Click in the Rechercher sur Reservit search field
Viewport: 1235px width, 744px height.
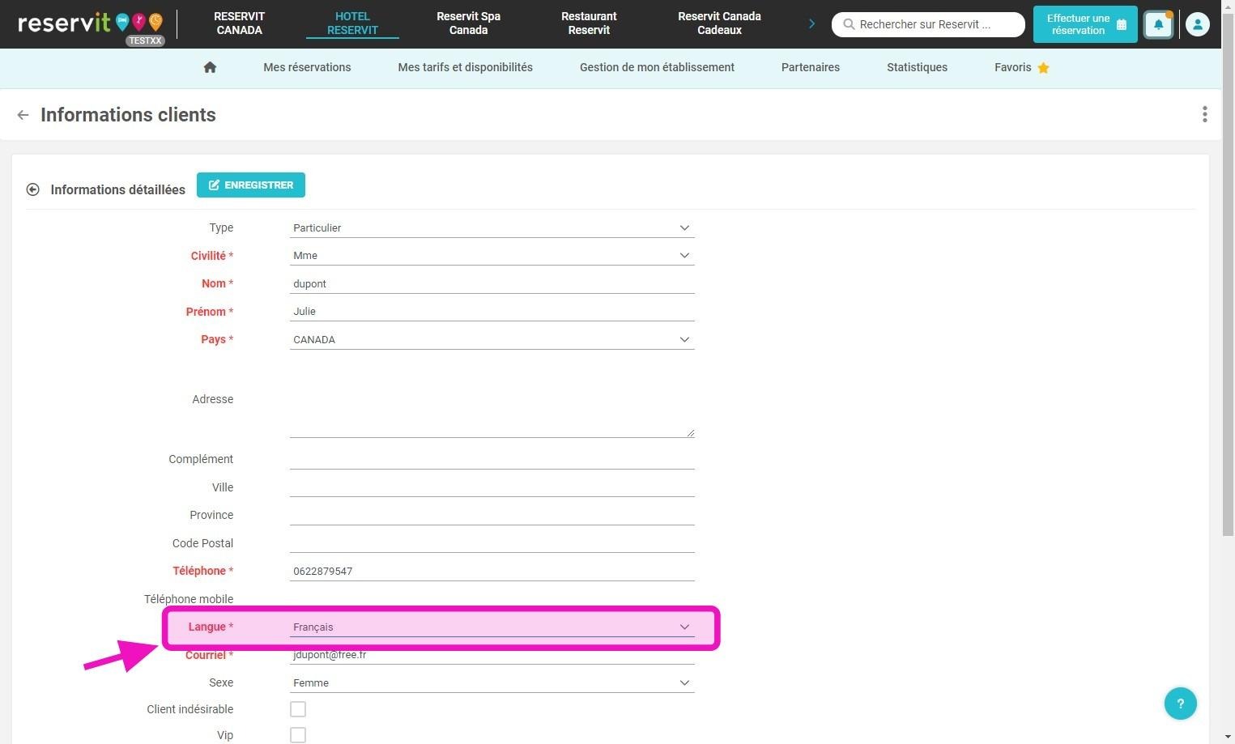(x=928, y=24)
